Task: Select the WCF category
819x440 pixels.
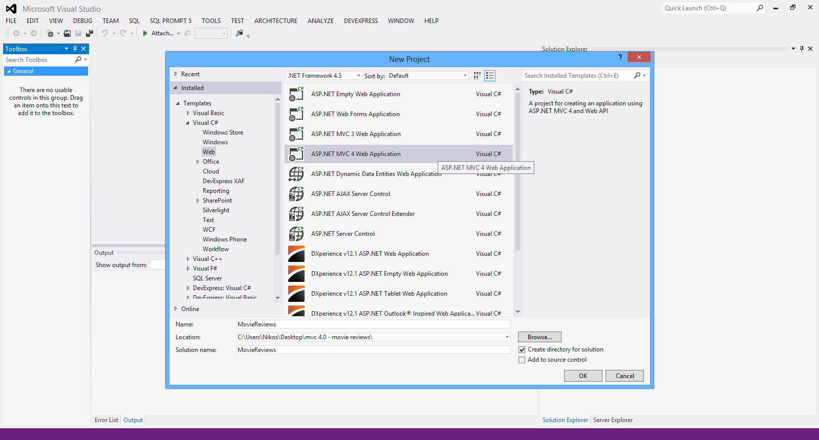Action: point(209,230)
